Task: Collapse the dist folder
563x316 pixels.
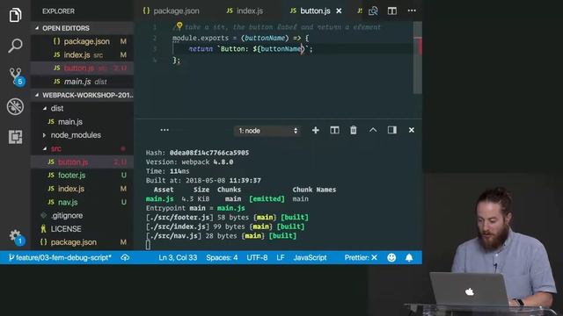Action: 82,108
